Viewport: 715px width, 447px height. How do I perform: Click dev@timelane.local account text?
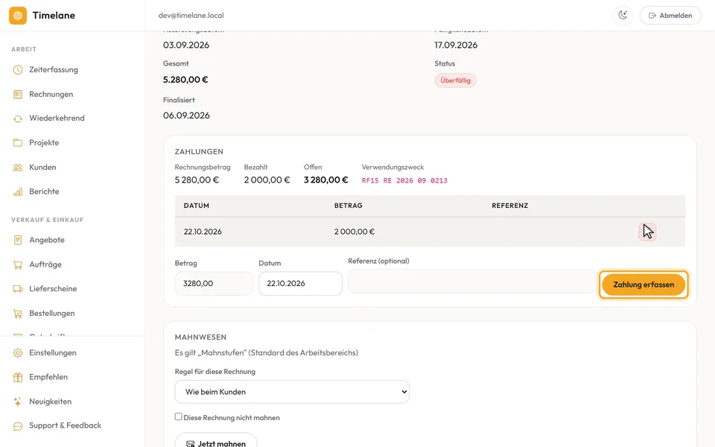point(191,16)
